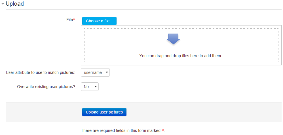The width and height of the screenshot is (283, 135).
Task: Click the "User attribute to use" label
Action: [x=40, y=72]
